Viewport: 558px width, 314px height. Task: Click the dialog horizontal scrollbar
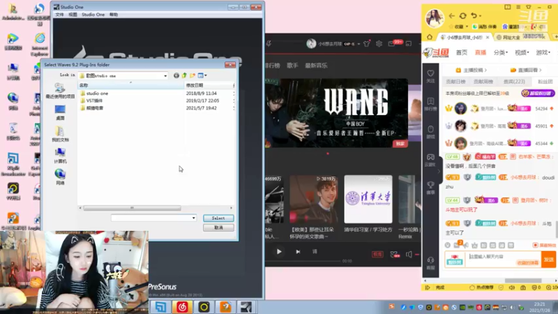click(x=132, y=208)
